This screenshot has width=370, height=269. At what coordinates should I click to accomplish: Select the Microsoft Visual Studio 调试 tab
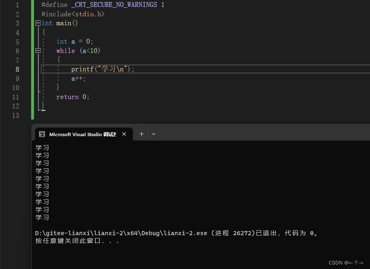(81, 134)
